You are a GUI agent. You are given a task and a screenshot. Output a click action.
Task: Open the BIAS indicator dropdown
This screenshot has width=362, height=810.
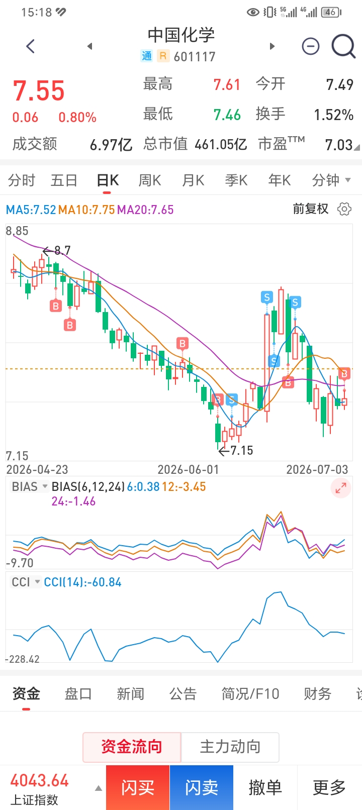(30, 486)
